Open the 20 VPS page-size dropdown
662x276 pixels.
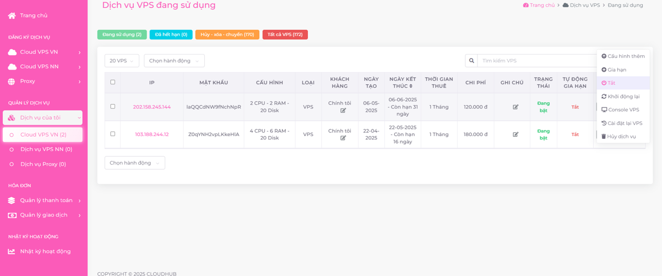(x=122, y=61)
